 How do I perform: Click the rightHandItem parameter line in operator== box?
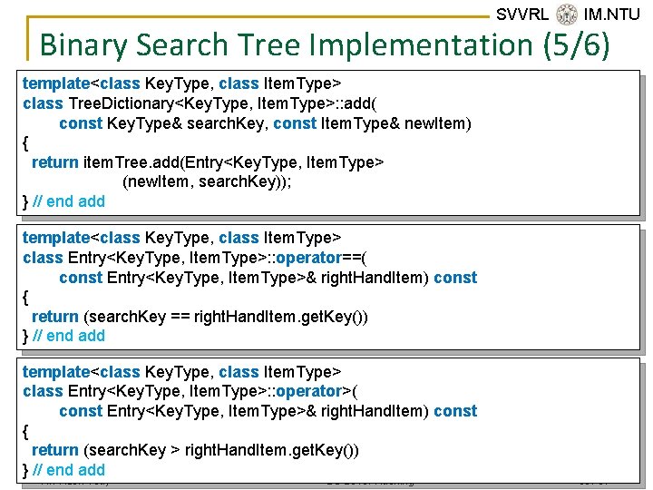click(268, 278)
